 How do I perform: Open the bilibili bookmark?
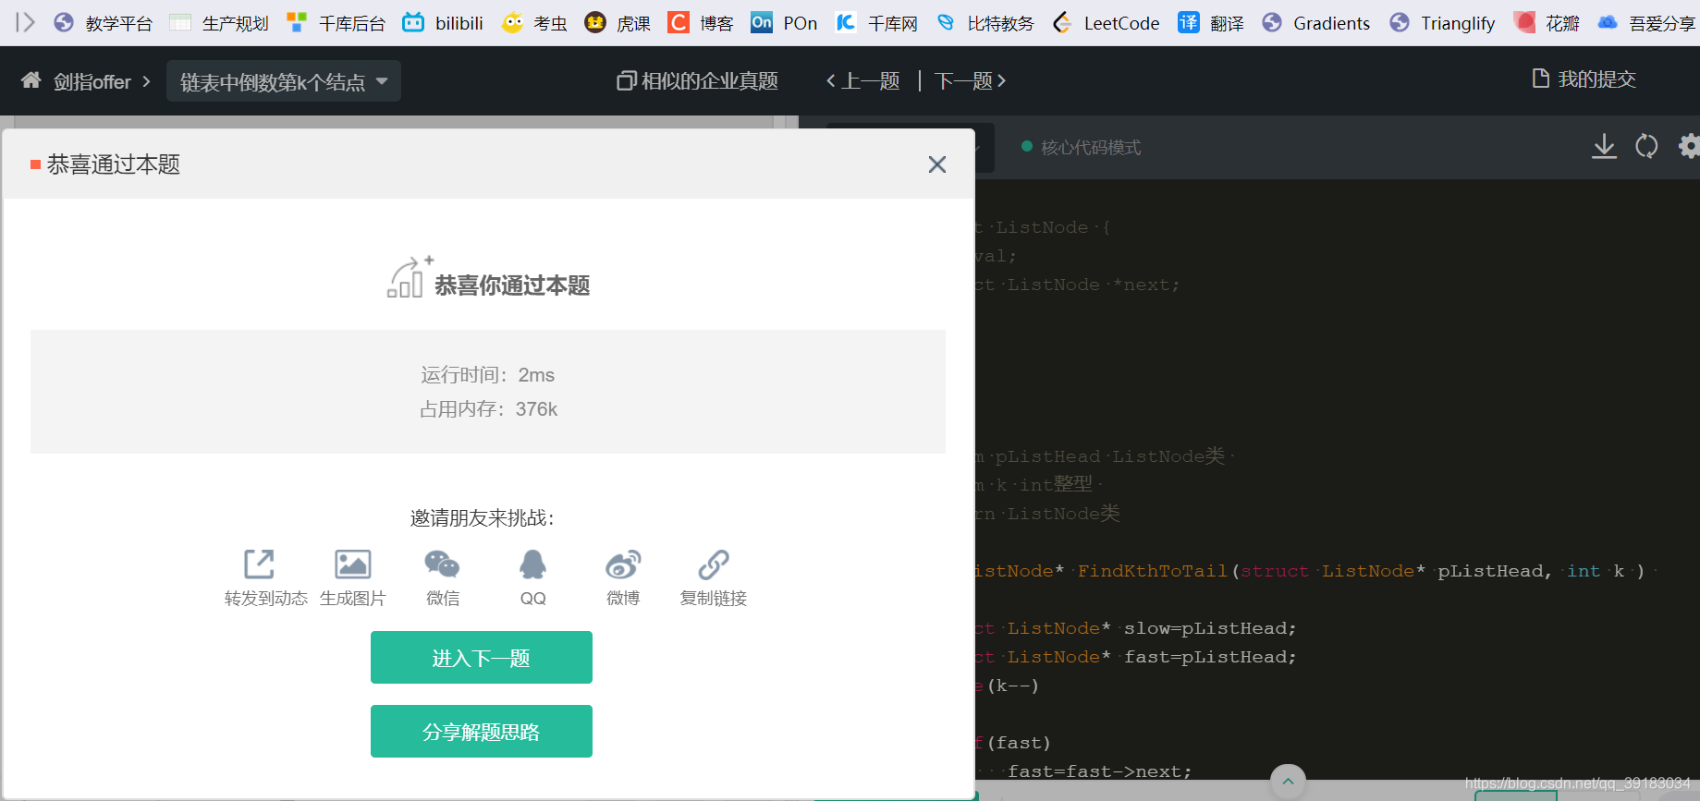(x=444, y=23)
